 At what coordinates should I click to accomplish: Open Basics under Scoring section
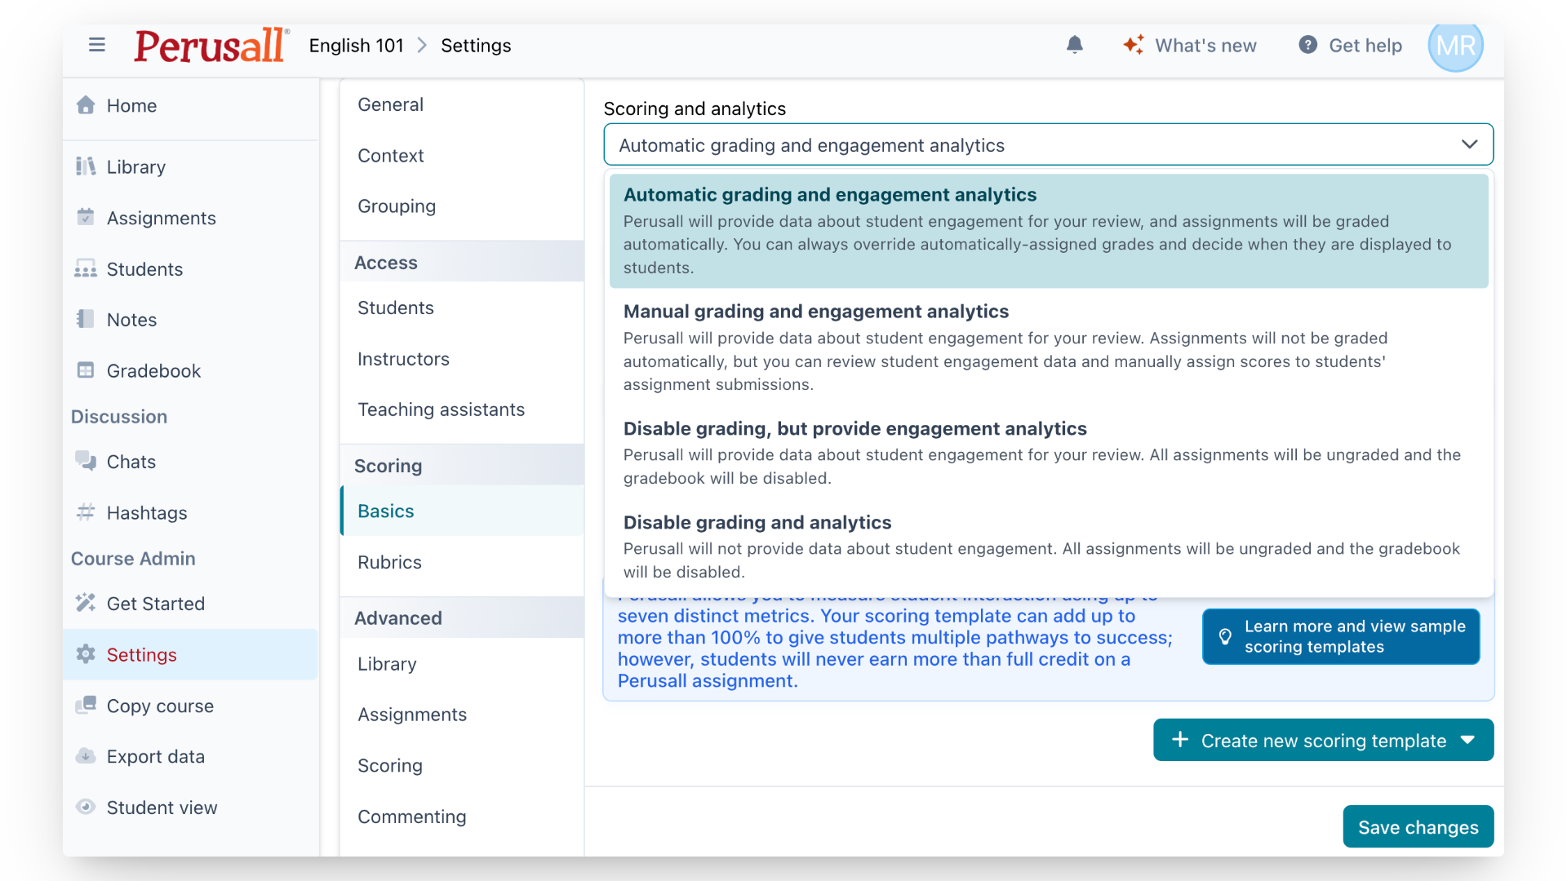tap(462, 511)
